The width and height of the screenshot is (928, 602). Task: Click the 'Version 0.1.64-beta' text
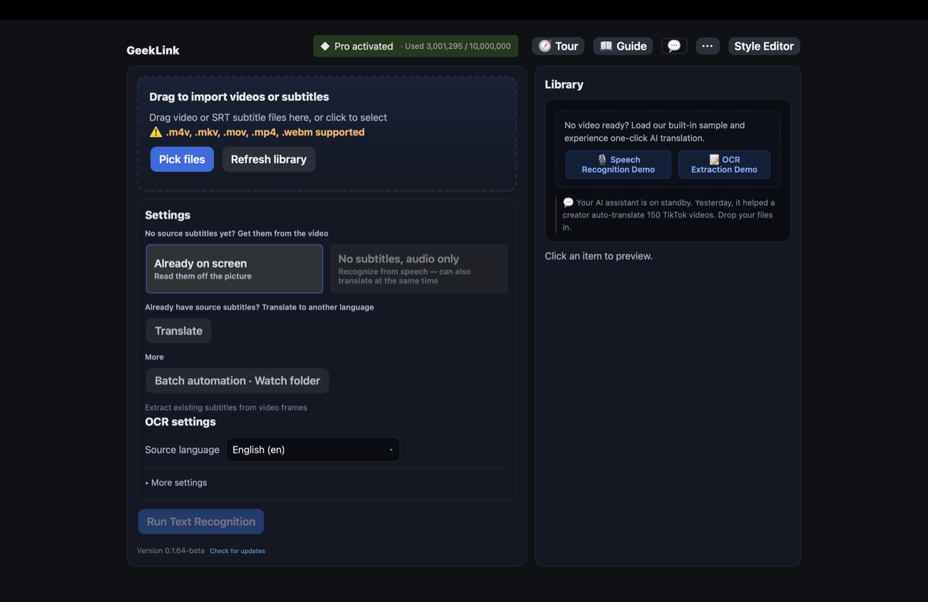tap(171, 550)
